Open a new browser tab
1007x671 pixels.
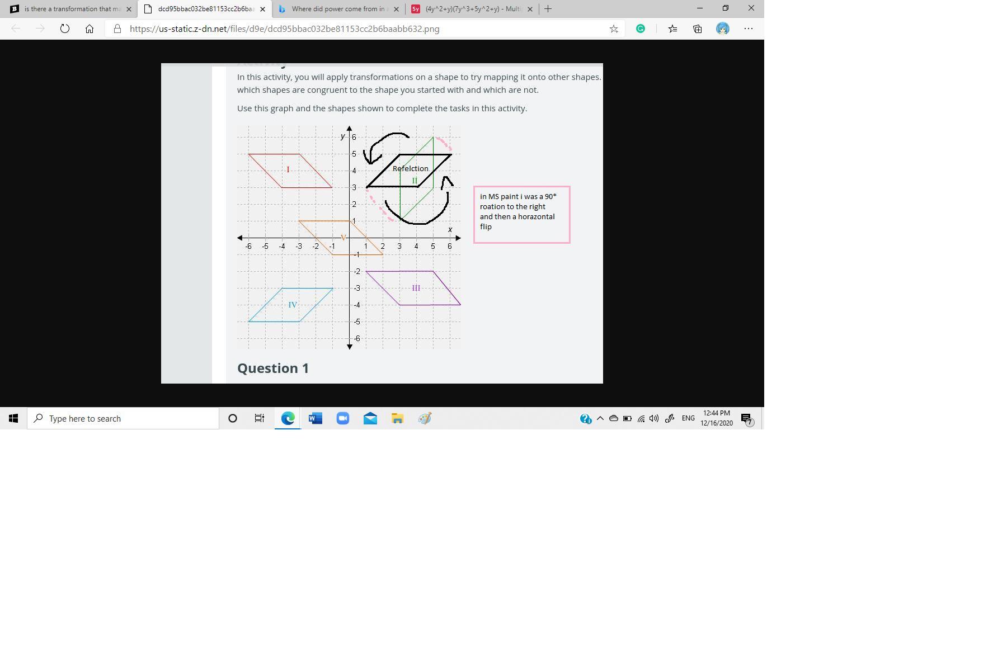pyautogui.click(x=548, y=9)
